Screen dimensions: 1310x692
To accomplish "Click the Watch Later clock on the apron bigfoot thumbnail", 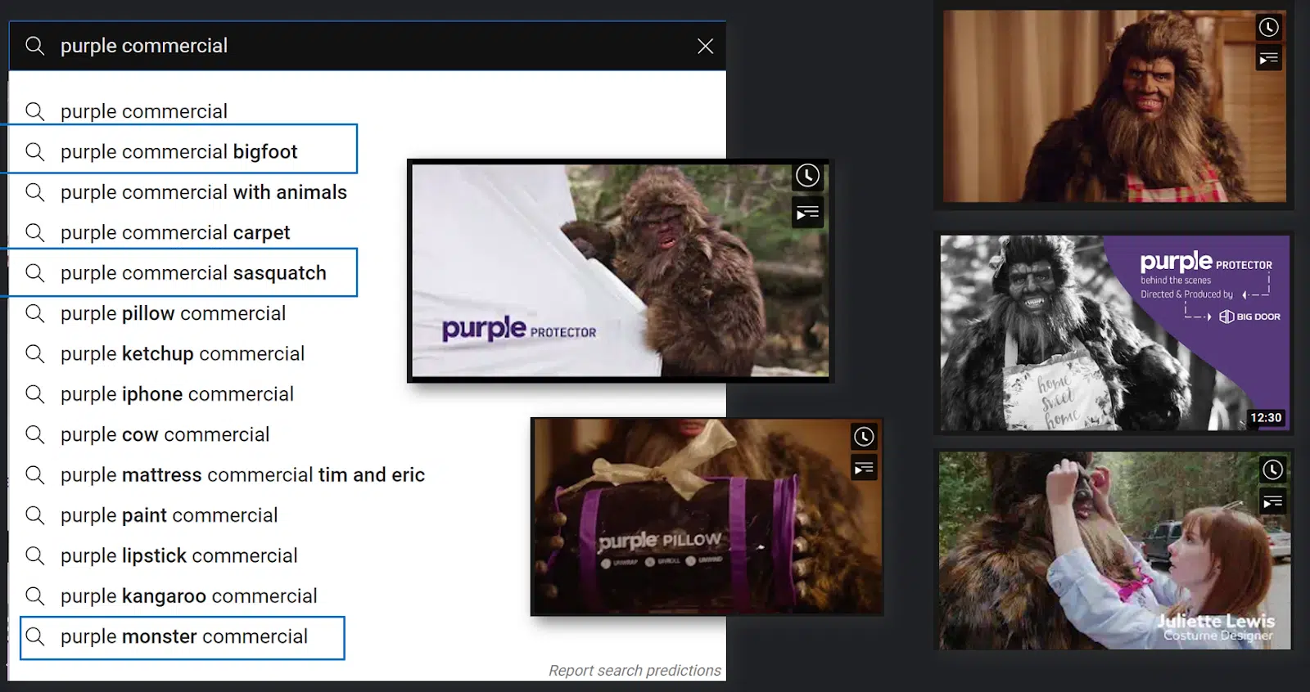I will click(x=1268, y=28).
